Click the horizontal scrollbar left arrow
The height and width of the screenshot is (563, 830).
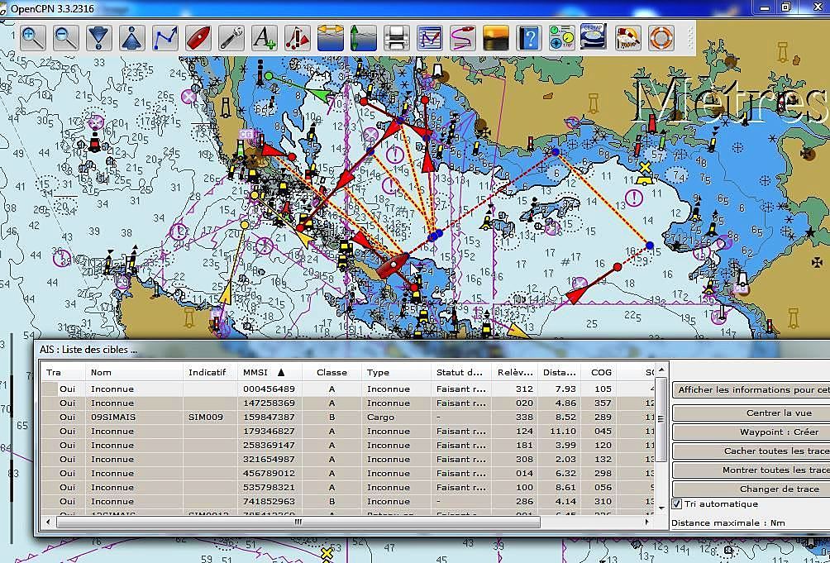coord(48,522)
